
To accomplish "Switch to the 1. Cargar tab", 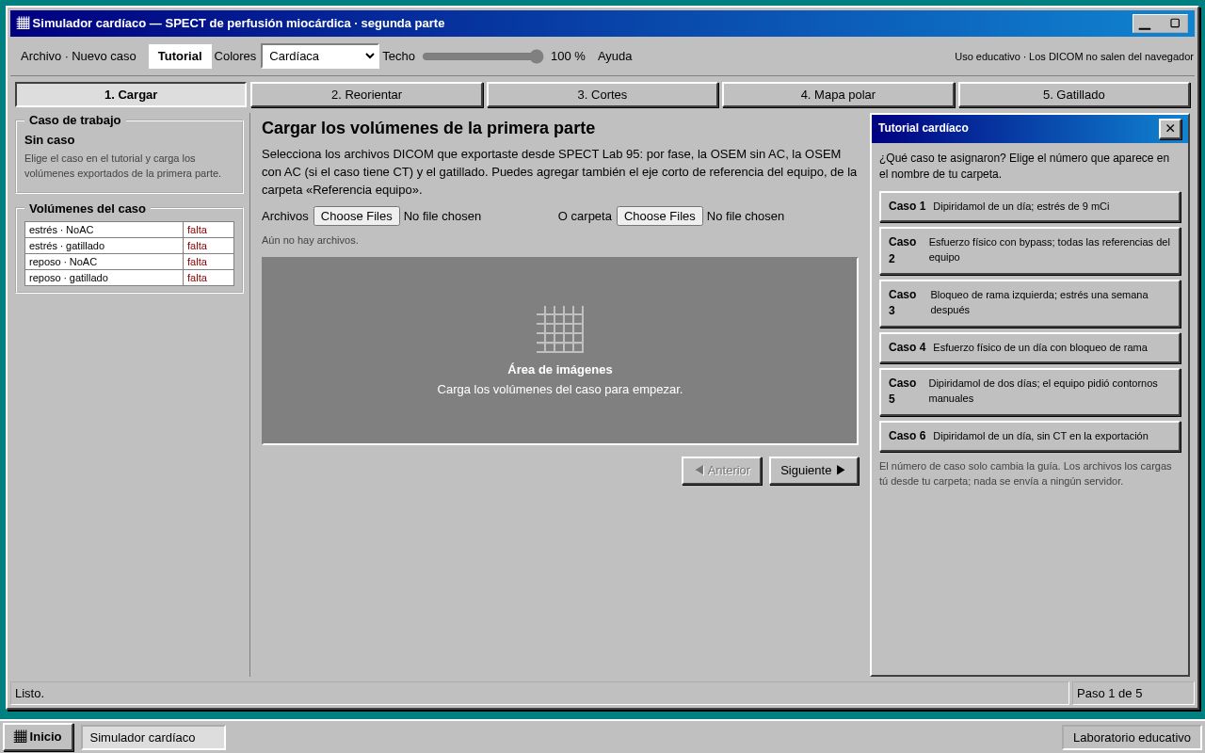I will (x=131, y=95).
